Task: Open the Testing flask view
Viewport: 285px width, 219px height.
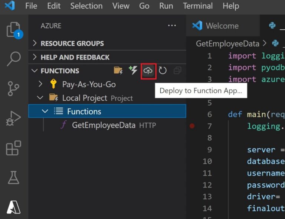Action: pyautogui.click(x=14, y=177)
